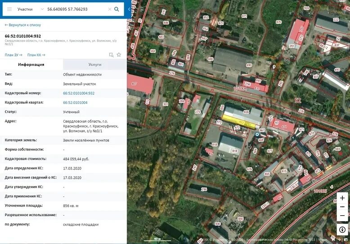Select area value 856 кв. м
350x244 pixels.
[71, 206]
